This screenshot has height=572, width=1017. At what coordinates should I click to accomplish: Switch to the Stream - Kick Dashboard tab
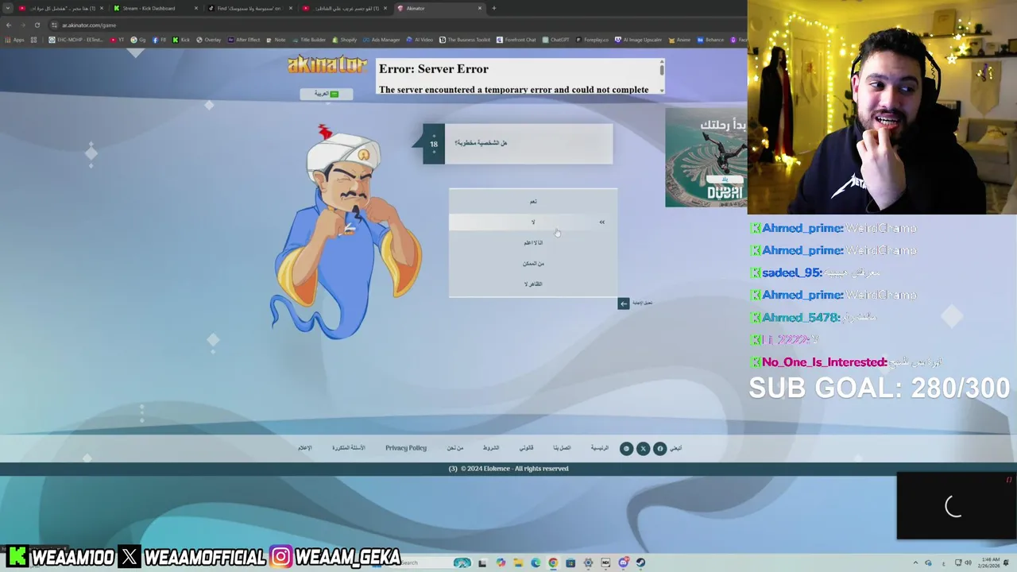pos(155,8)
